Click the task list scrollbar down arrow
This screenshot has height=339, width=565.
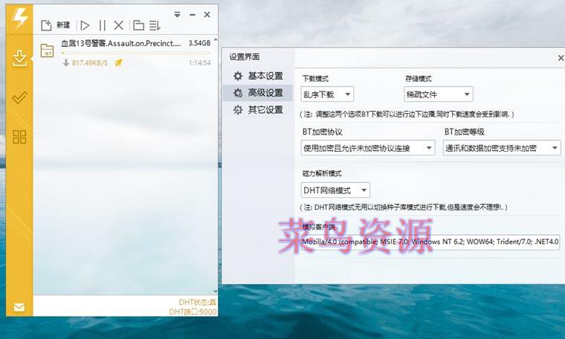pyautogui.click(x=216, y=291)
